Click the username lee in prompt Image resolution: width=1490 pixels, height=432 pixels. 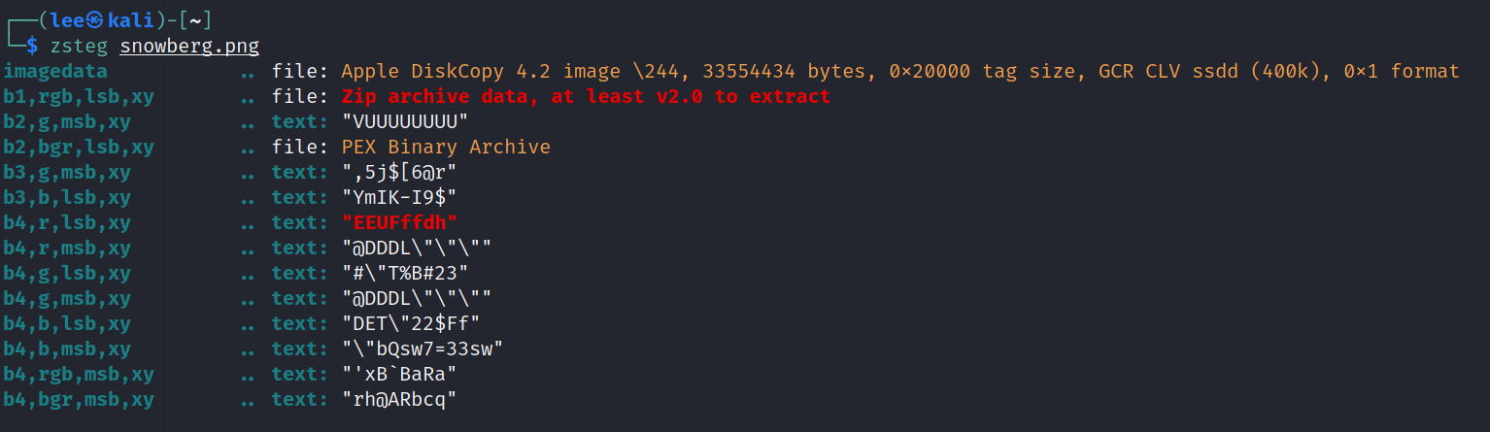(x=68, y=20)
